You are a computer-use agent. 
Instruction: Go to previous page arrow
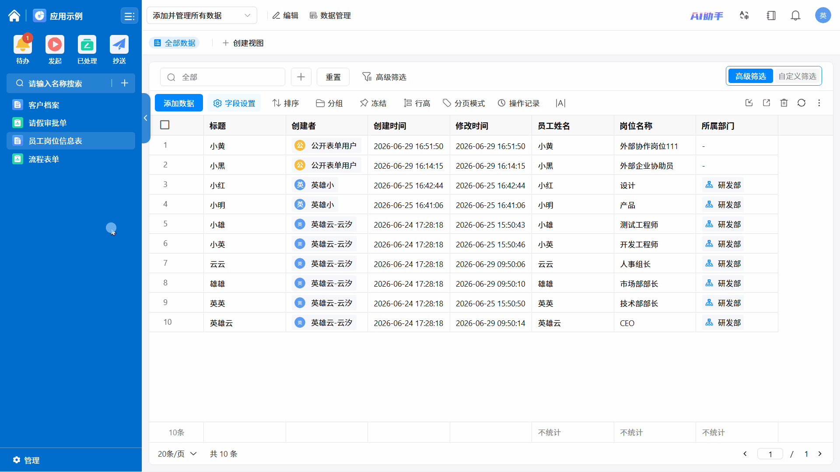745,454
